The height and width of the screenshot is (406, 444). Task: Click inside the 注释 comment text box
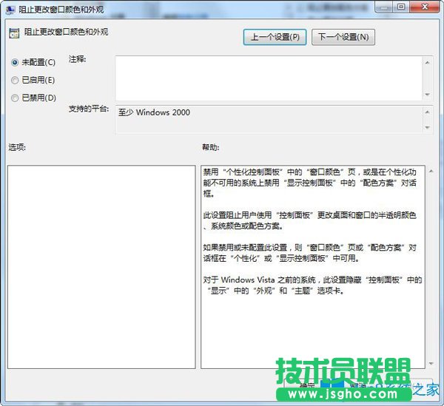pyautogui.click(x=269, y=78)
